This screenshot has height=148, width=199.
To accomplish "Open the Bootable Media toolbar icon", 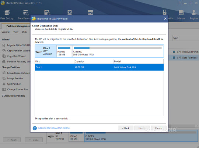I will pos(165,12).
